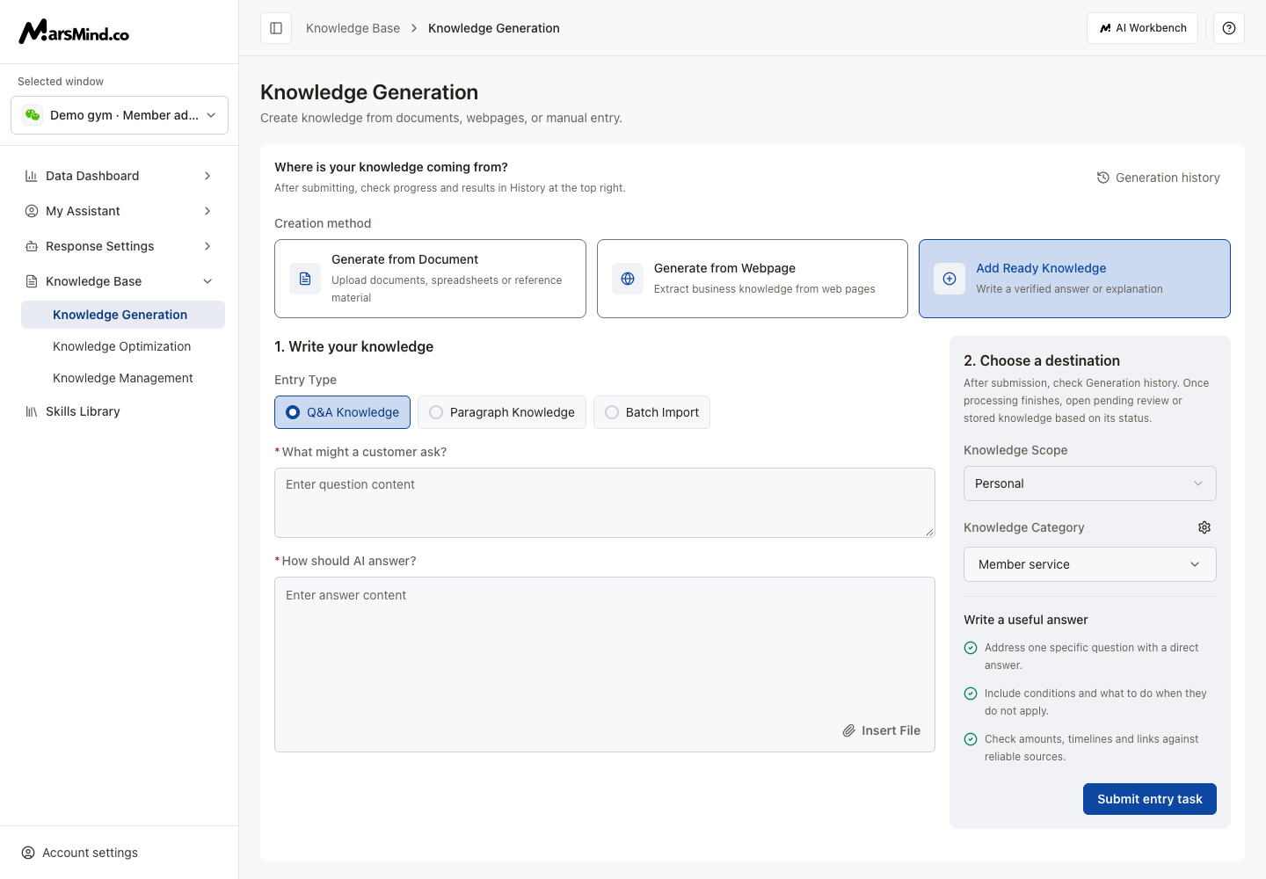This screenshot has height=879, width=1266.
Task: Open the help question-mark icon
Action: pos(1229,28)
